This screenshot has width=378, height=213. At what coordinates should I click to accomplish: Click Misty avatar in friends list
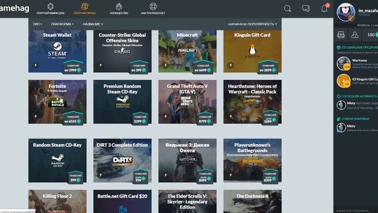341,128
